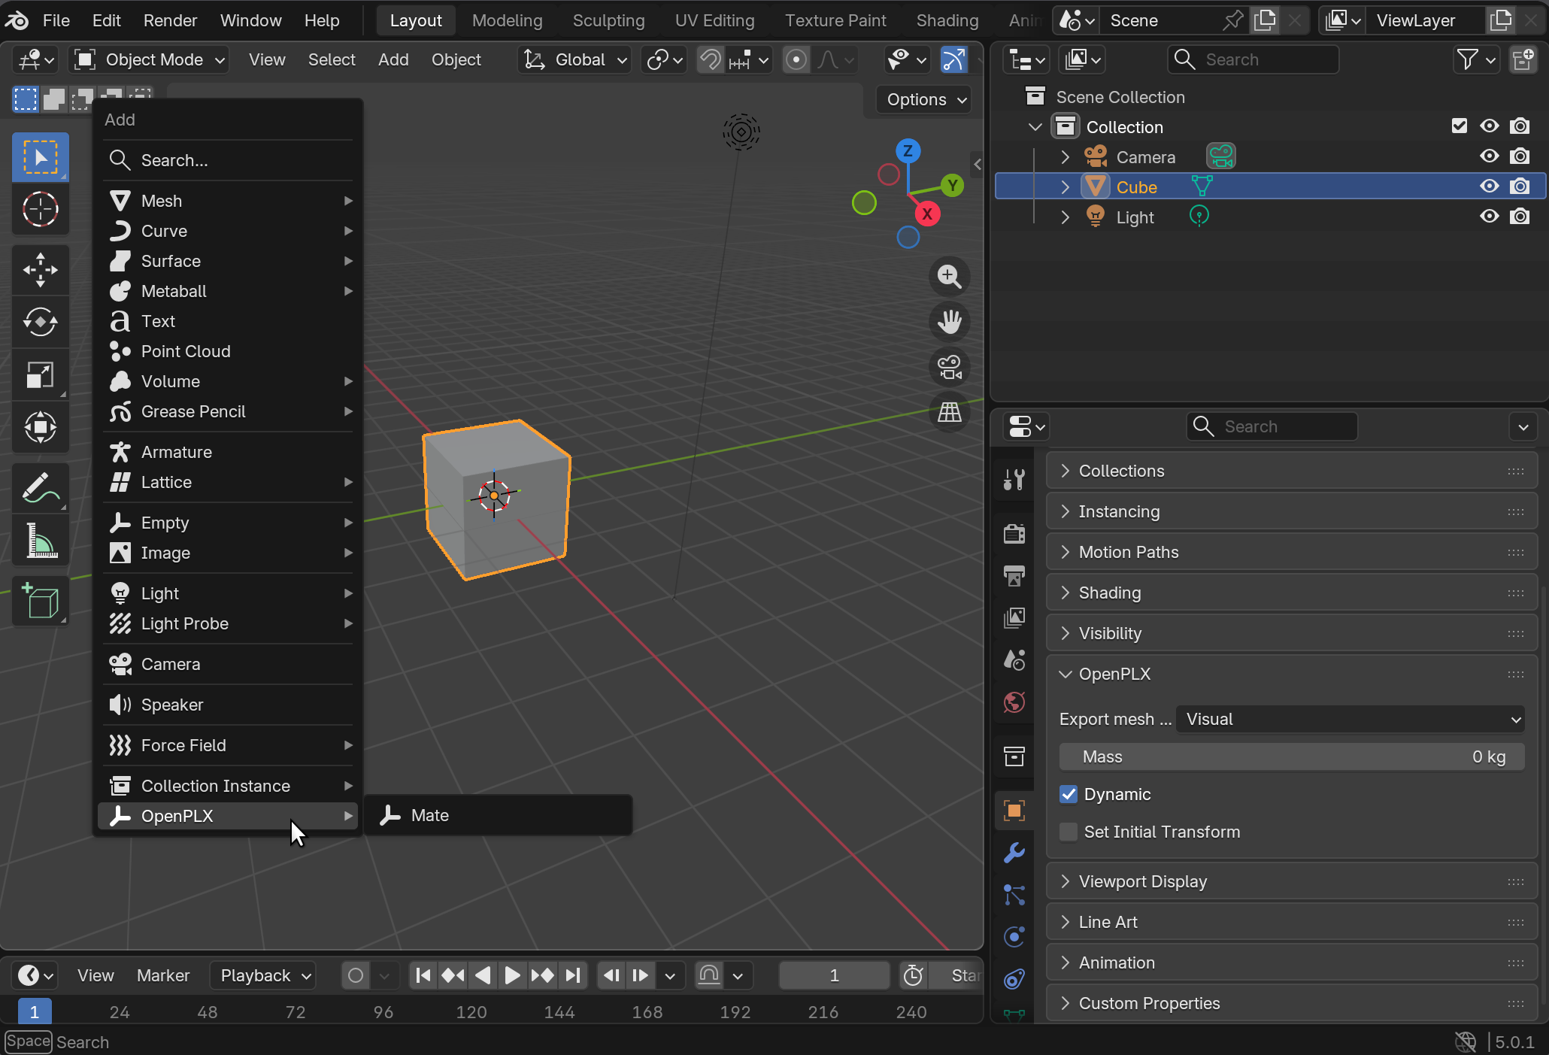Click the new collection icon in outliner
Image resolution: width=1549 pixels, height=1055 pixels.
tap(1523, 59)
